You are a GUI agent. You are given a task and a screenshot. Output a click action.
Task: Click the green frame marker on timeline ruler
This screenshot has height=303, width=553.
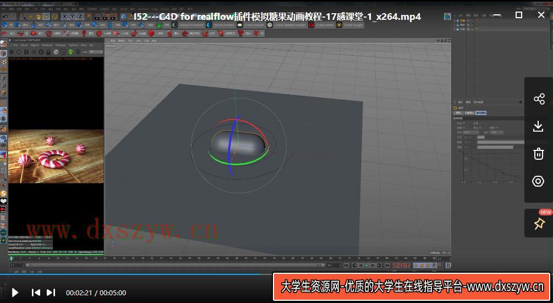[11, 258]
